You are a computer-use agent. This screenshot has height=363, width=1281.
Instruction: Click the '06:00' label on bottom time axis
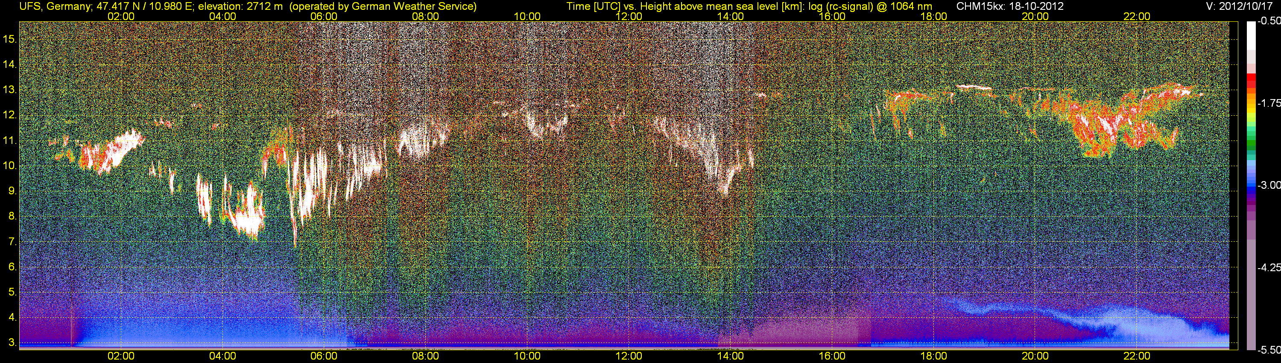click(324, 356)
